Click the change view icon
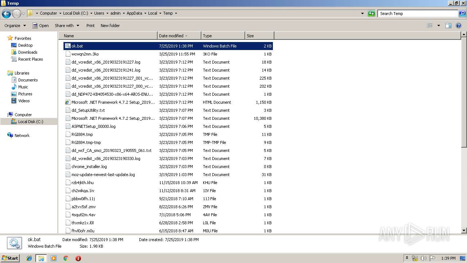Screen dimensions: 467x263 click(430, 26)
